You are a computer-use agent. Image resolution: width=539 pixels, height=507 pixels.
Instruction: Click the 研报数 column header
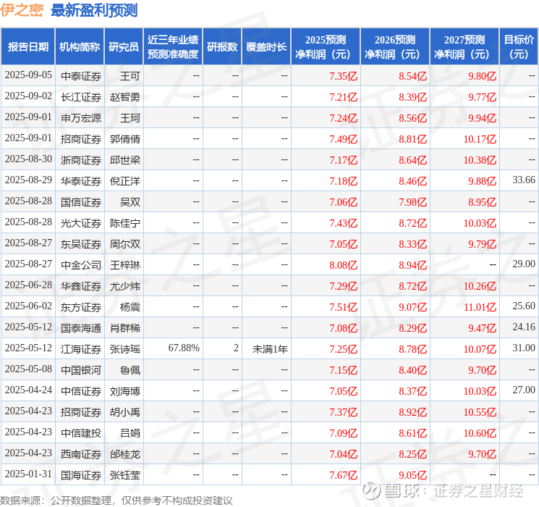point(222,47)
